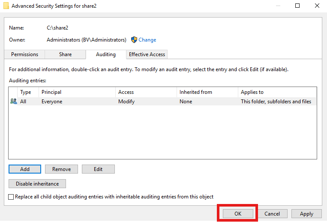
Task: Open the Share tab
Action: [x=66, y=54]
